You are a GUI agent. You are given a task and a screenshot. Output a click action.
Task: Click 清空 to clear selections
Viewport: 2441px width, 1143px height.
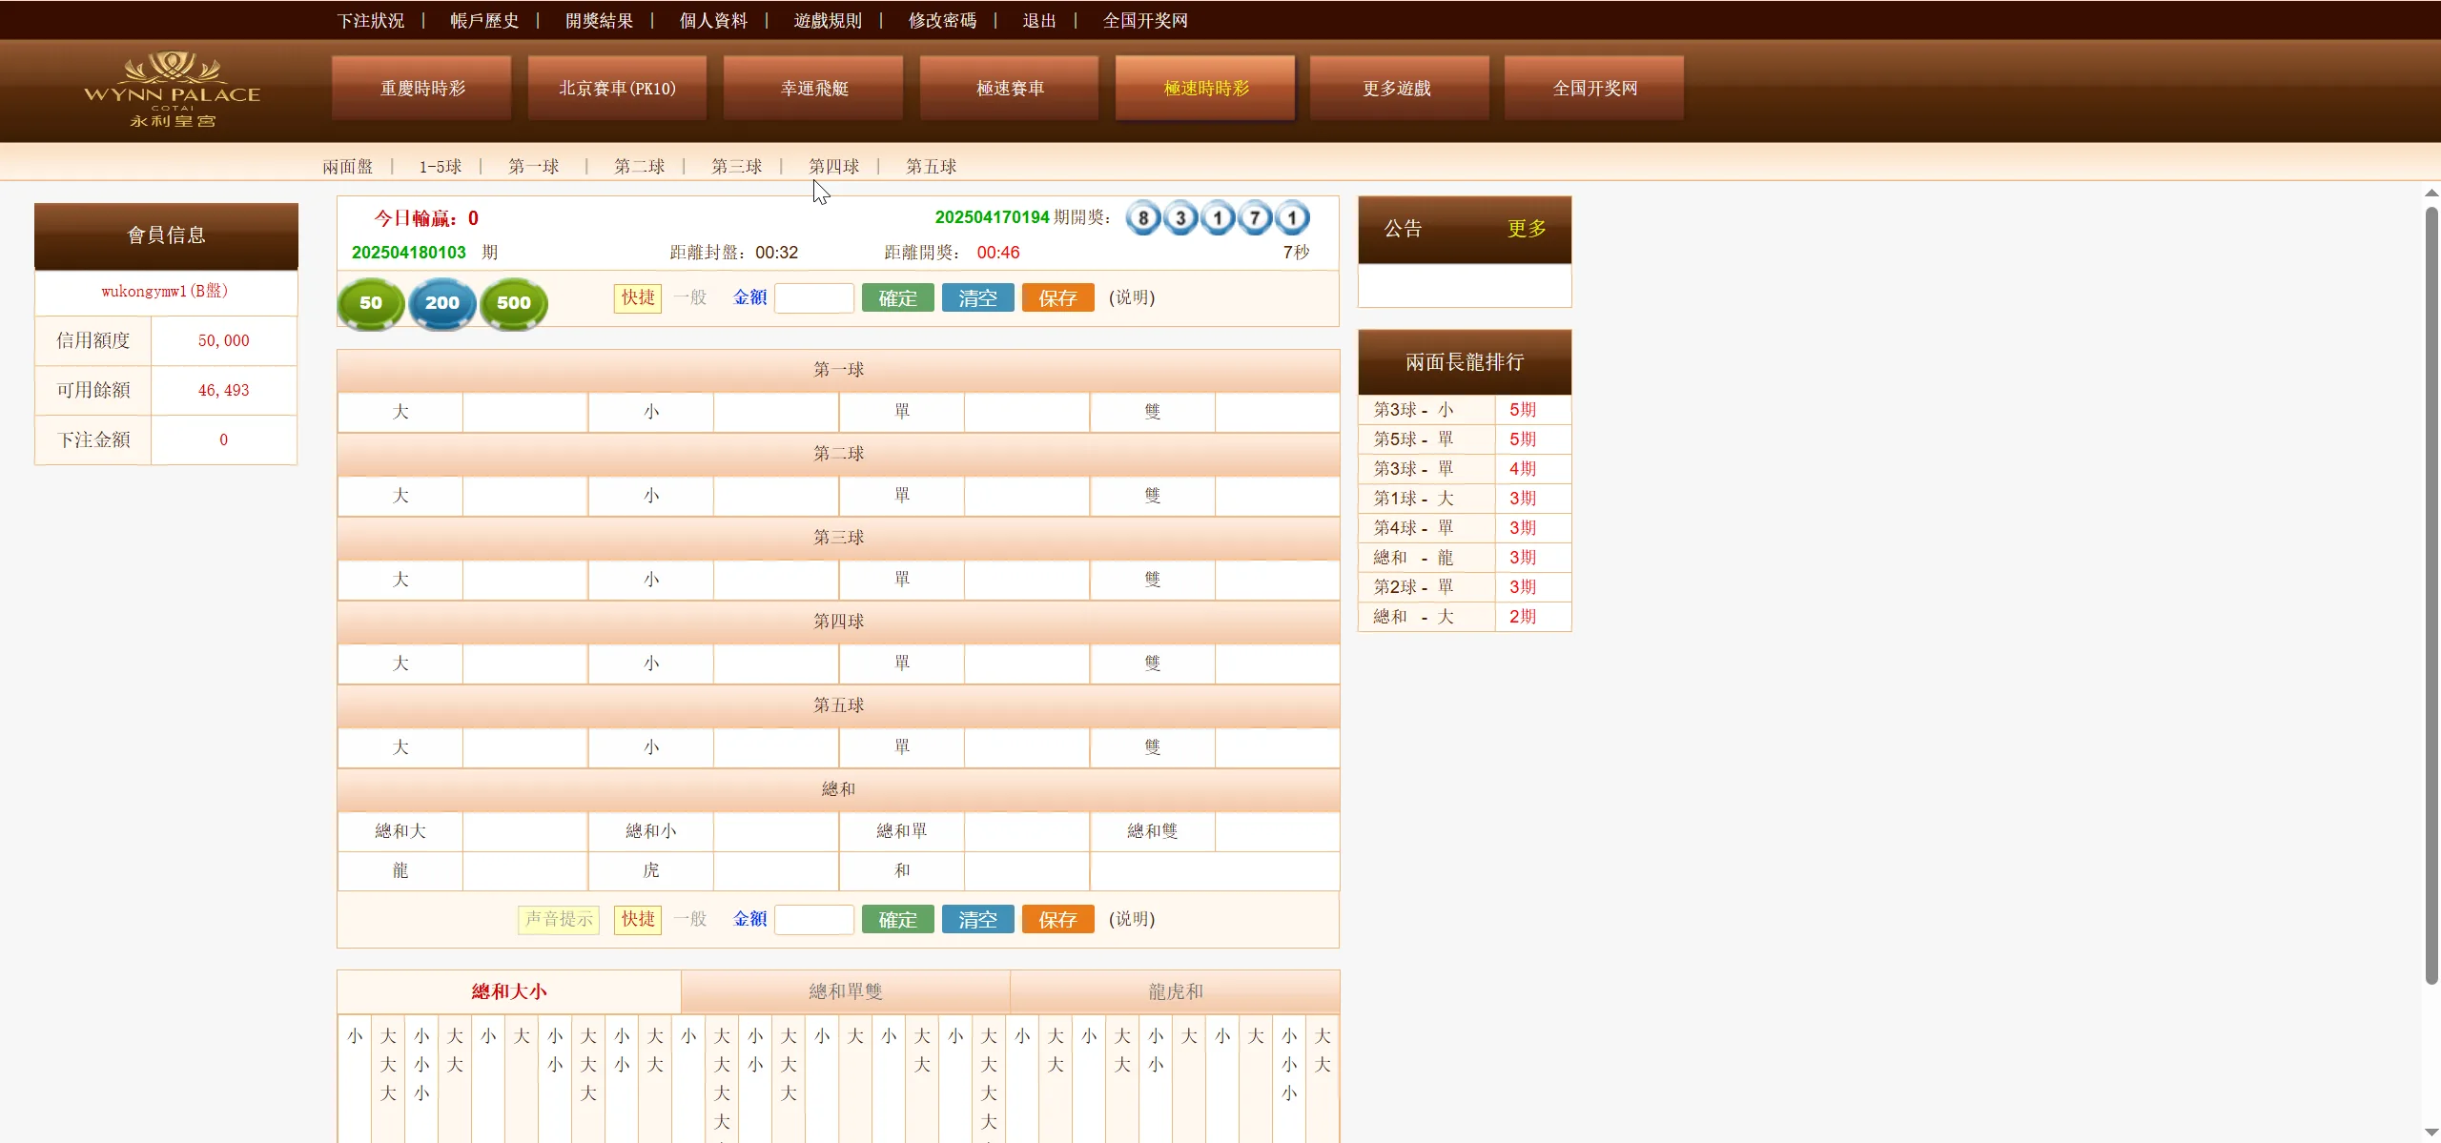976,297
